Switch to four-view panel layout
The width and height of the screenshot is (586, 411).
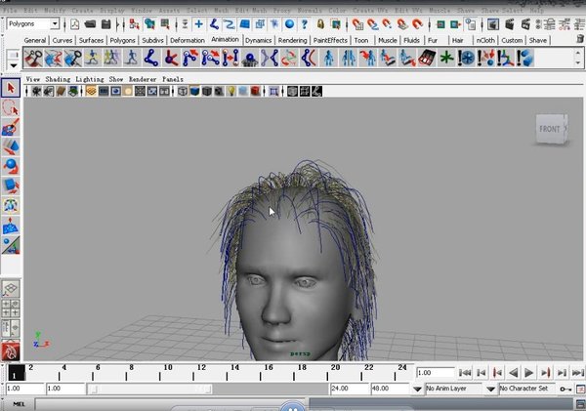pos(11,308)
